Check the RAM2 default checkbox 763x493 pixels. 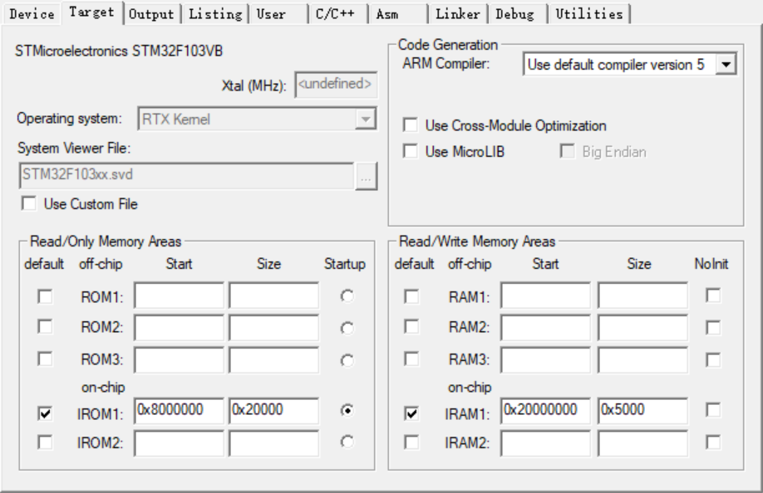(x=411, y=326)
